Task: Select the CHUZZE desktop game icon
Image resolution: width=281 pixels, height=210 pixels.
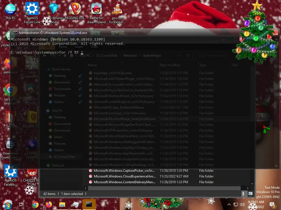Action: click(32, 177)
